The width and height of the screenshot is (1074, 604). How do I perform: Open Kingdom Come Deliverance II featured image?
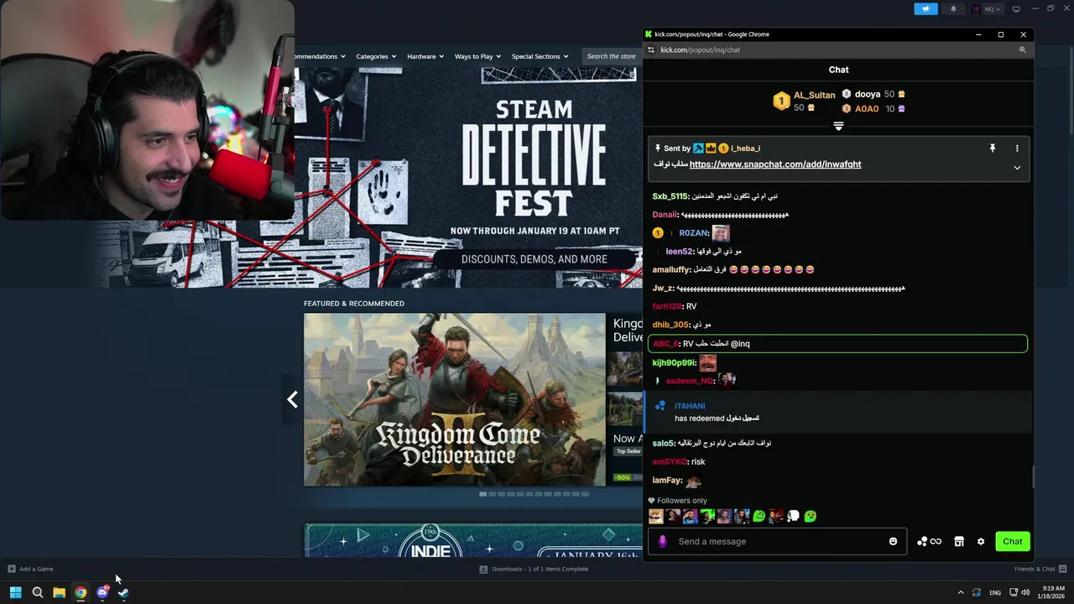click(454, 399)
